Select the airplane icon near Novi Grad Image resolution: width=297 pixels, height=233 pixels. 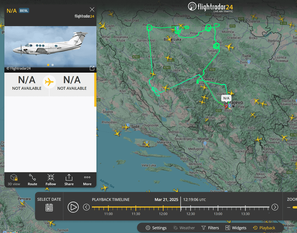coord(111,14)
